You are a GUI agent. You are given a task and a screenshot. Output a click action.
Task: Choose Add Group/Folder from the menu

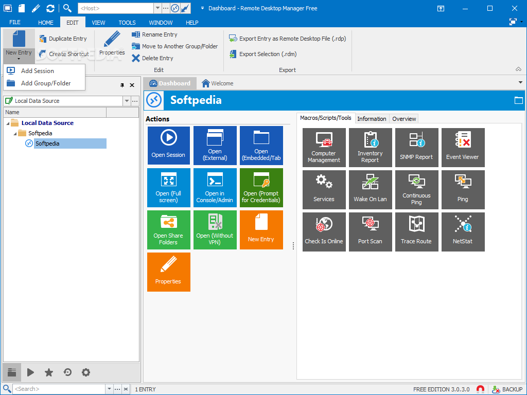coord(44,83)
